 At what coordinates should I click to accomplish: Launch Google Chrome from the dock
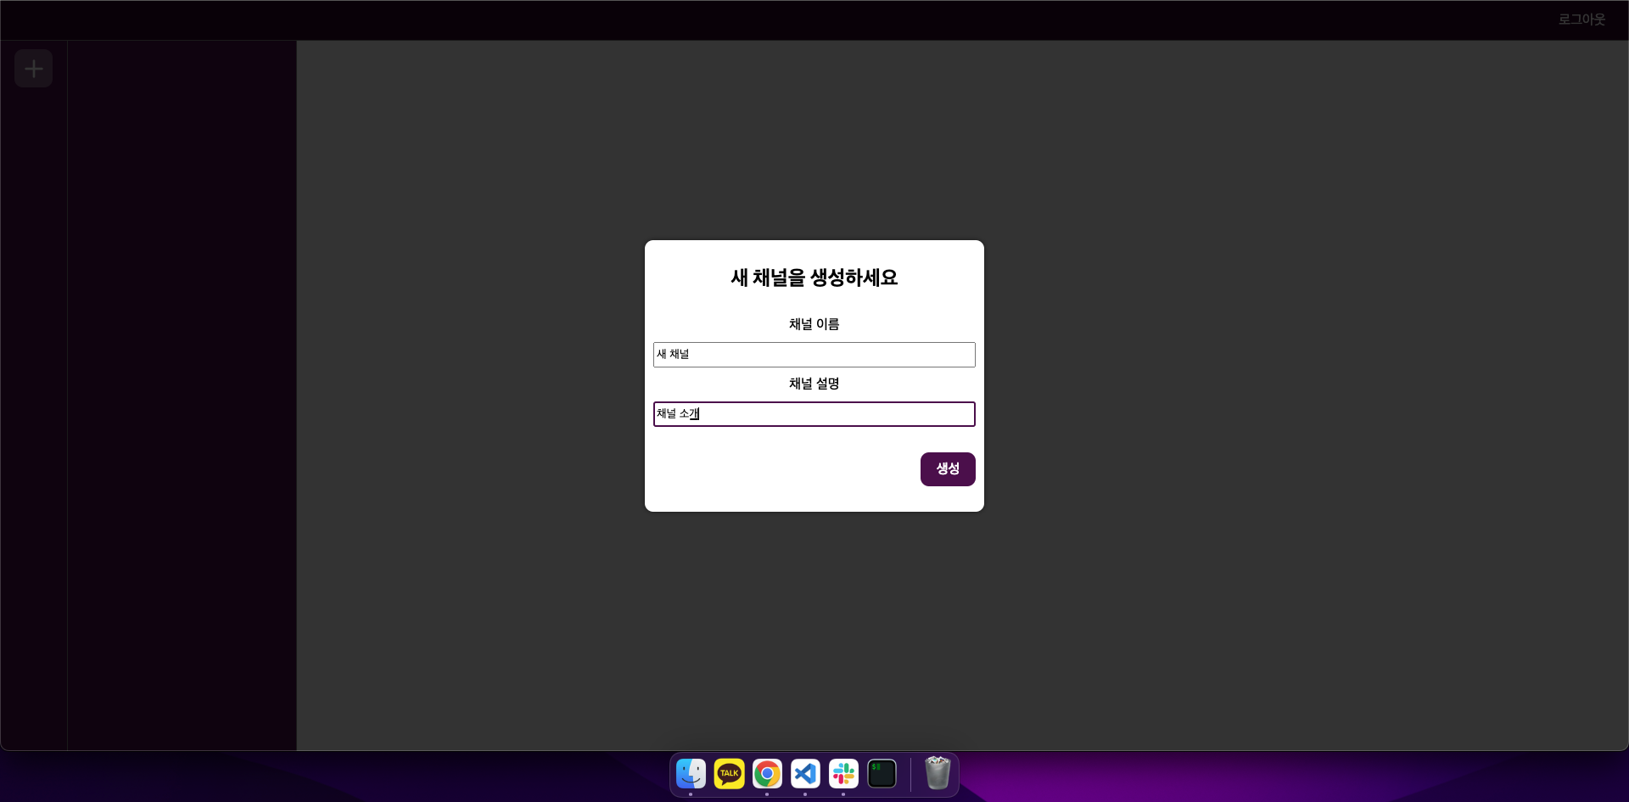pyautogui.click(x=766, y=773)
